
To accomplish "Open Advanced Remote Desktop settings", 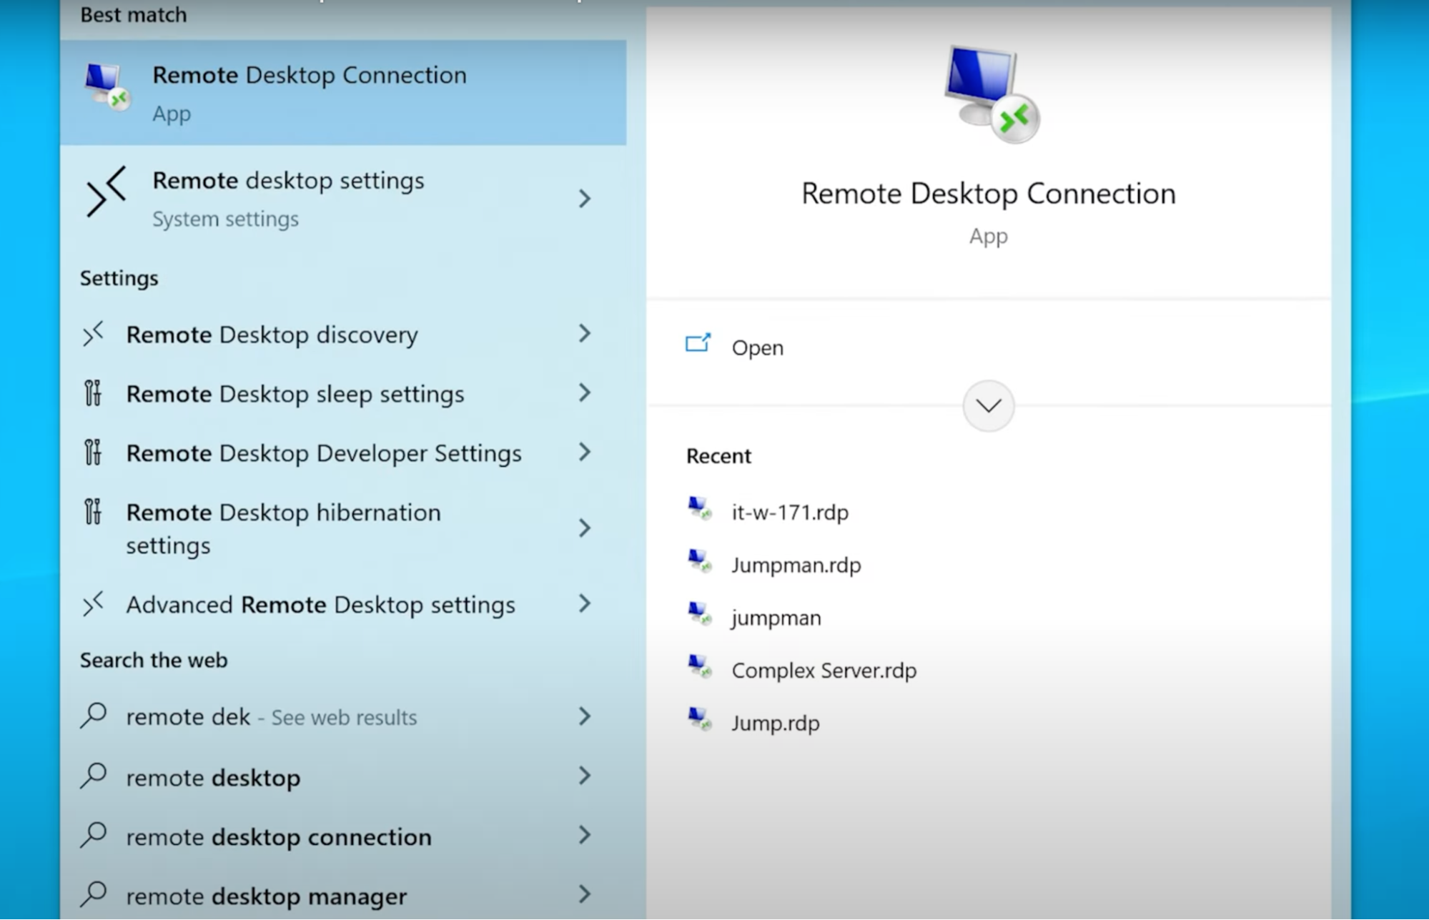I will coord(343,605).
